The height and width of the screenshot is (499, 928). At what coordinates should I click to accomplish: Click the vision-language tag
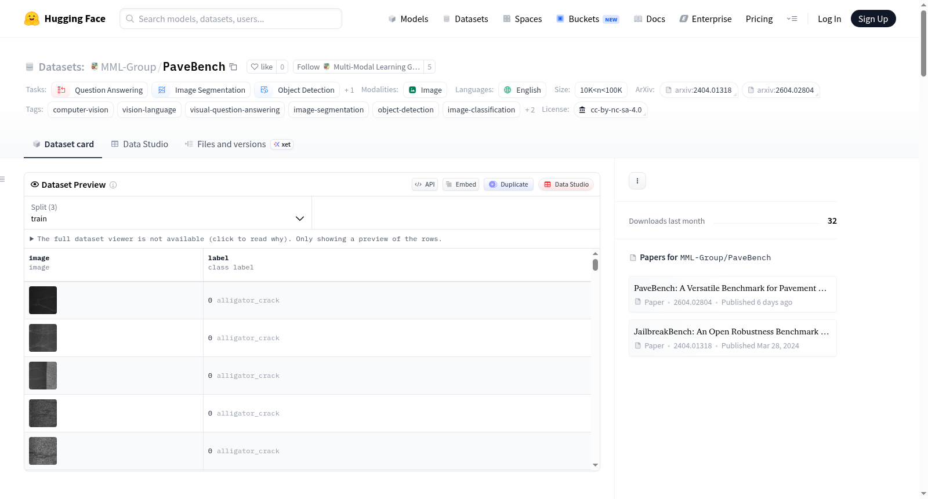coord(149,110)
